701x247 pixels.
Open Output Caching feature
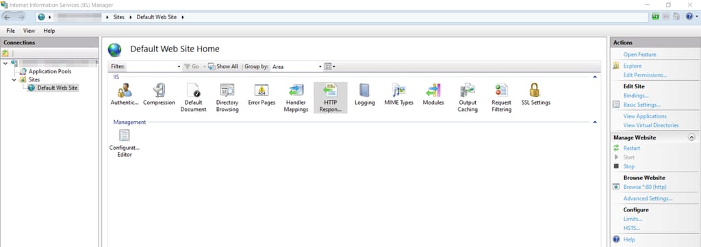tap(468, 98)
